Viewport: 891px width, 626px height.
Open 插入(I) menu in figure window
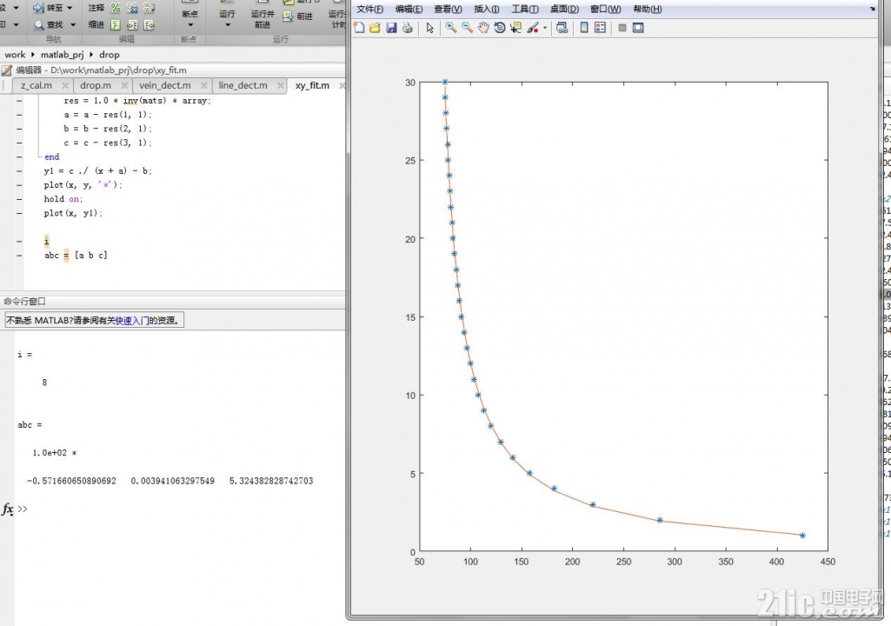(487, 9)
